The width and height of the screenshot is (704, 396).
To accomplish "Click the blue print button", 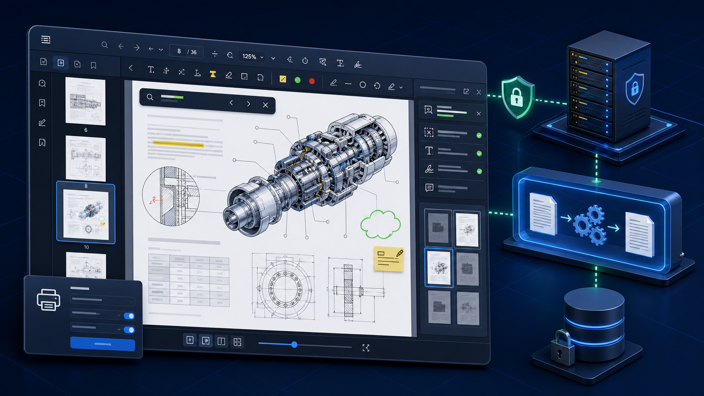I will [x=103, y=344].
